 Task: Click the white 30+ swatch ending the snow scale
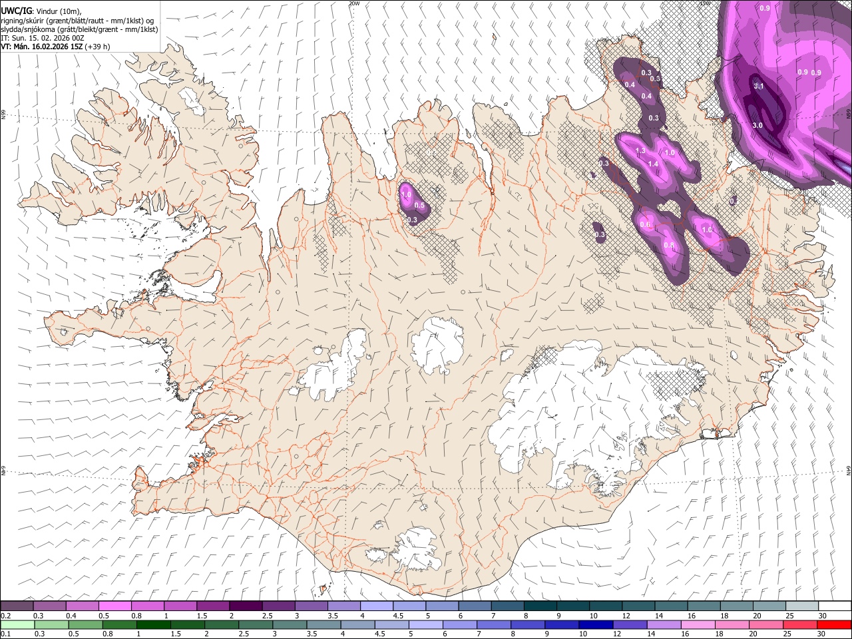pos(835,606)
